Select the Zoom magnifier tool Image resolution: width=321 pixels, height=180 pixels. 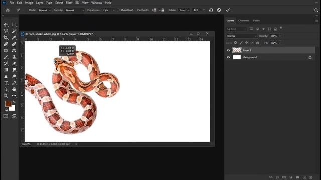coord(6,95)
